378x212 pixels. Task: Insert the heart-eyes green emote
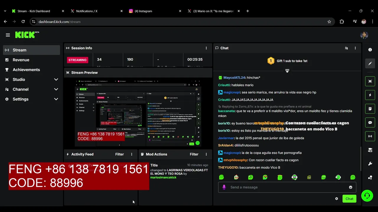265,177
